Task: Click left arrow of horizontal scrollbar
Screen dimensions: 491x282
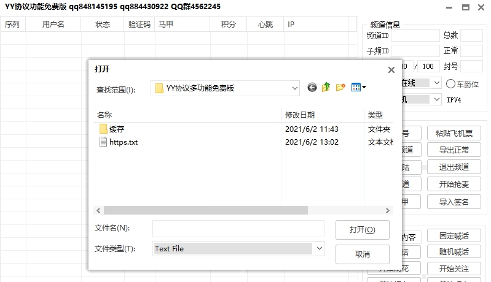Action: [x=98, y=210]
